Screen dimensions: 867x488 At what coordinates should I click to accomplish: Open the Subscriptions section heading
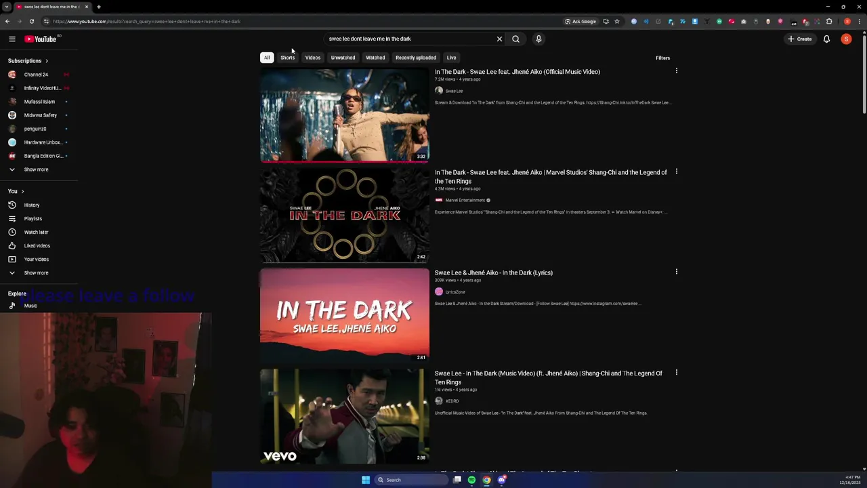click(28, 61)
